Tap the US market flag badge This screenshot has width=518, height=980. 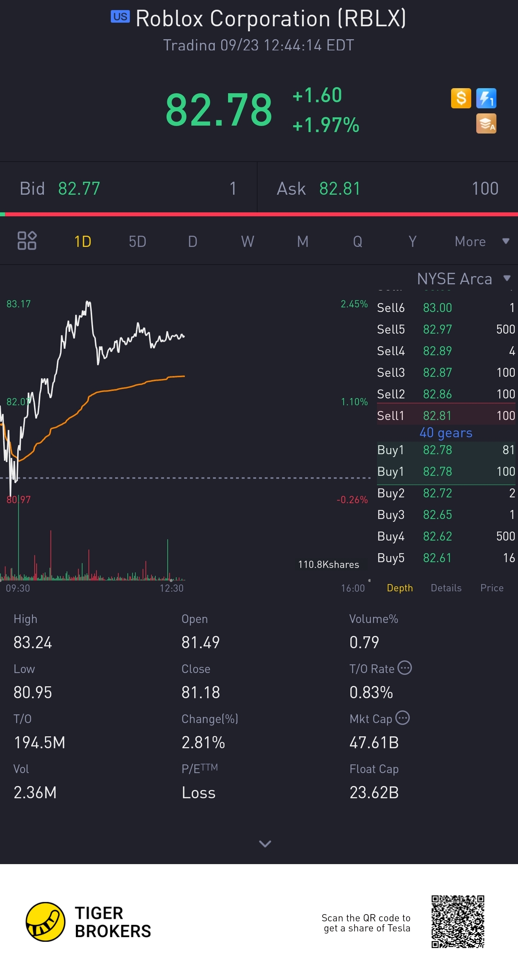click(x=120, y=17)
